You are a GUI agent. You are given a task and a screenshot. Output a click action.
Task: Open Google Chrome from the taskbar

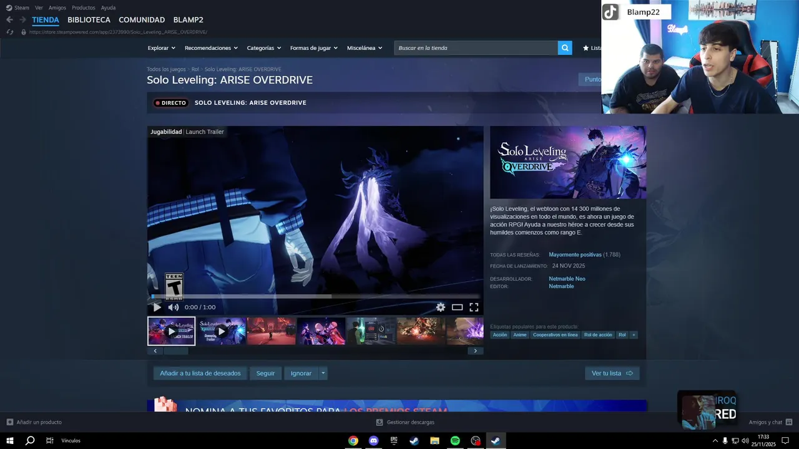coord(353,440)
